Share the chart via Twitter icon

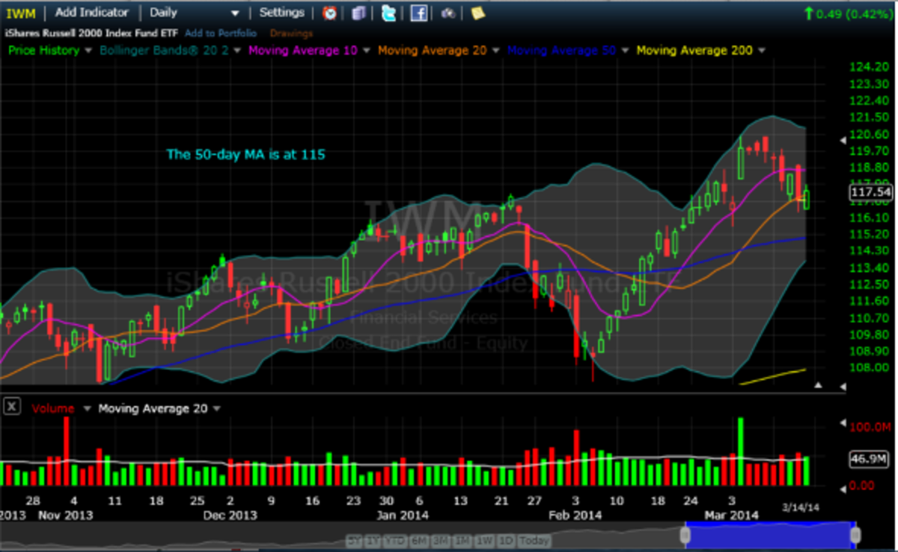[388, 13]
